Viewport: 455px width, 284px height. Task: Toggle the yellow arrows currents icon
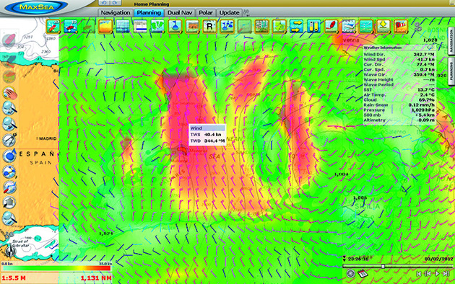click(296, 26)
